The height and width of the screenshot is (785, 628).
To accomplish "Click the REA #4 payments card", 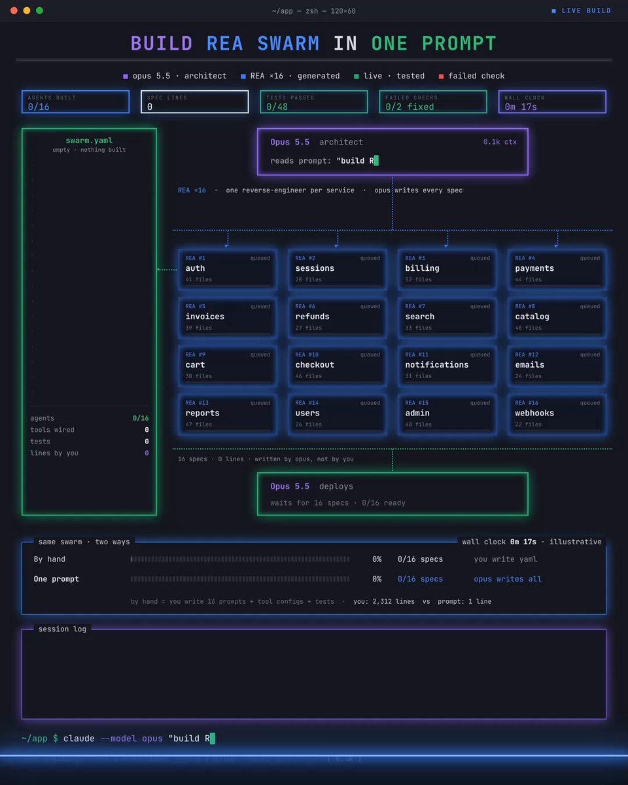I will 557,269.
